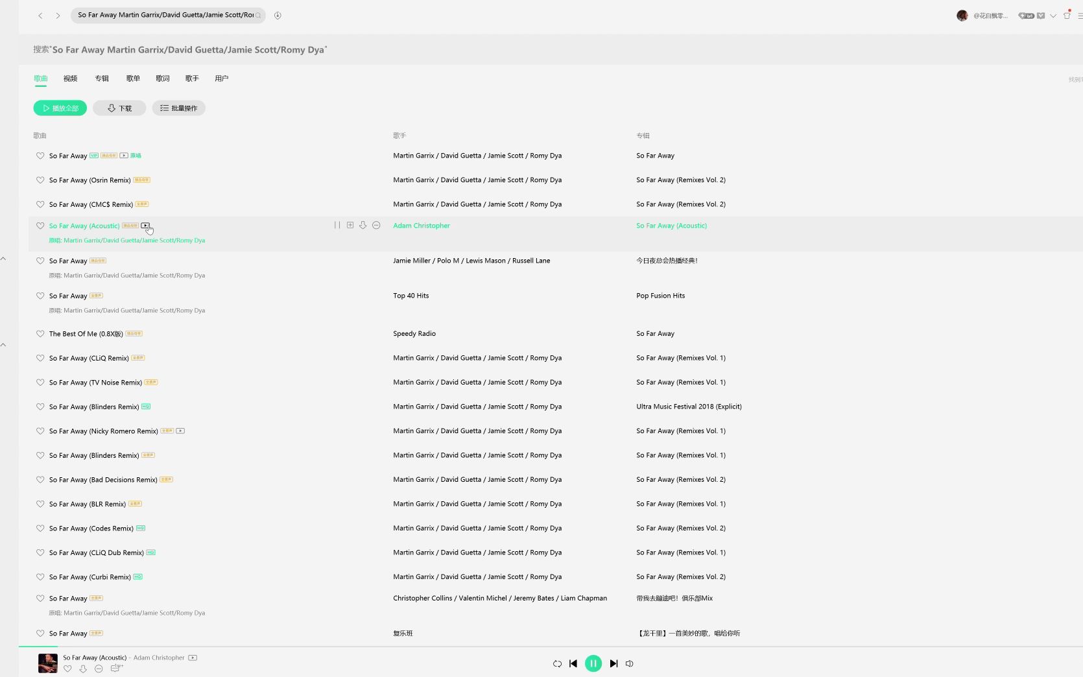Go forward with the right navigation arrow
Image resolution: width=1083 pixels, height=677 pixels.
(58, 16)
